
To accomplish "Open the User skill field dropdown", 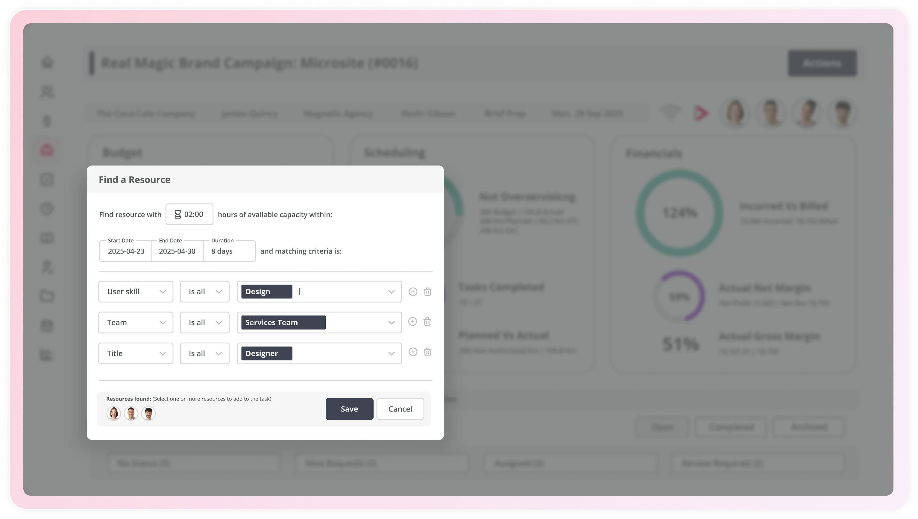I will pos(163,291).
